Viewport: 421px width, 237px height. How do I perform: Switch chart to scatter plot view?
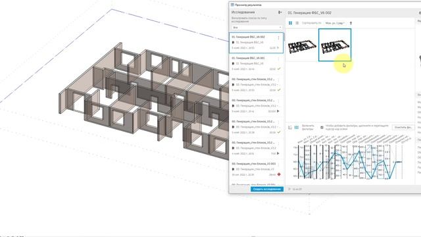coord(290,127)
